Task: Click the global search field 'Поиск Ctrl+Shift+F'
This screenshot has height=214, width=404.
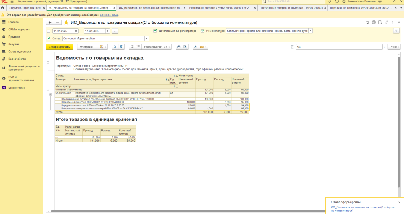Action: point(294,2)
